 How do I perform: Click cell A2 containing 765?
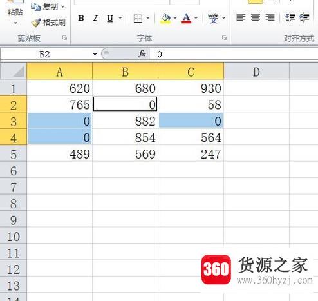60,104
